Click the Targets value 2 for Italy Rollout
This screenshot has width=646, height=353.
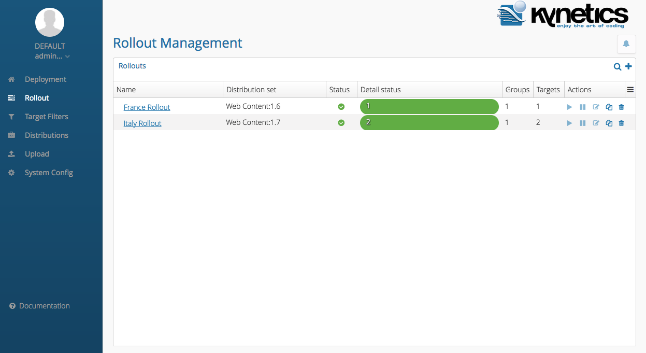point(538,122)
